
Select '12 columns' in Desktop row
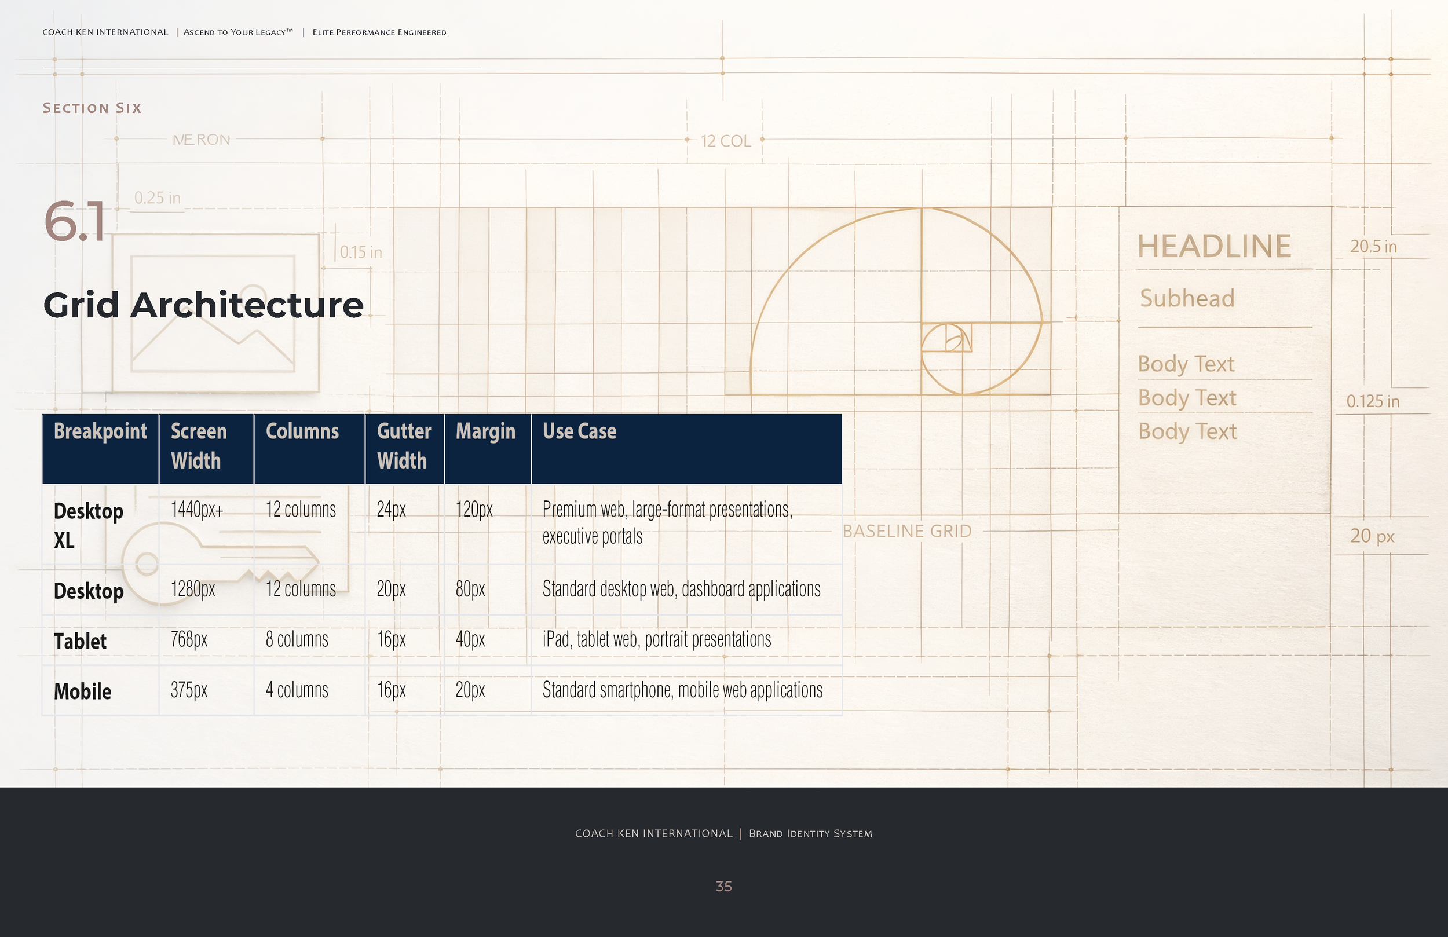(301, 590)
